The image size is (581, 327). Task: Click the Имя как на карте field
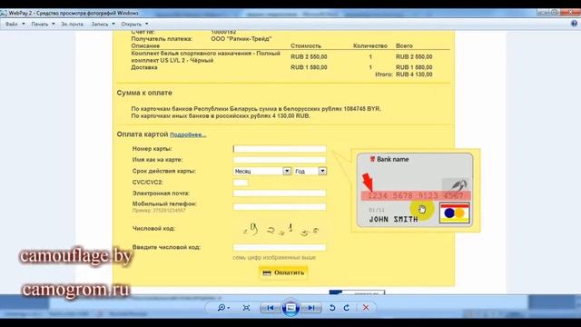click(280, 160)
